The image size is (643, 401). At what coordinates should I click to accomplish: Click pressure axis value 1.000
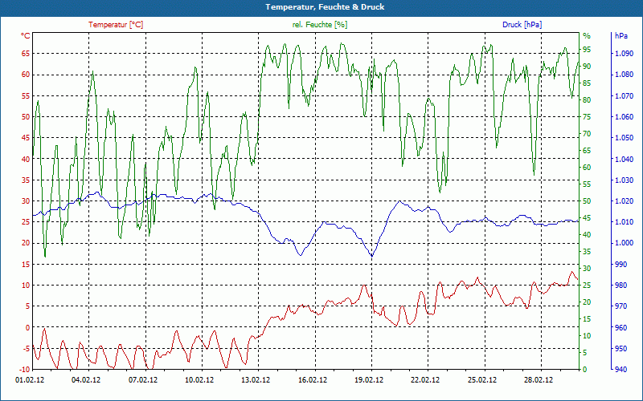click(625, 243)
